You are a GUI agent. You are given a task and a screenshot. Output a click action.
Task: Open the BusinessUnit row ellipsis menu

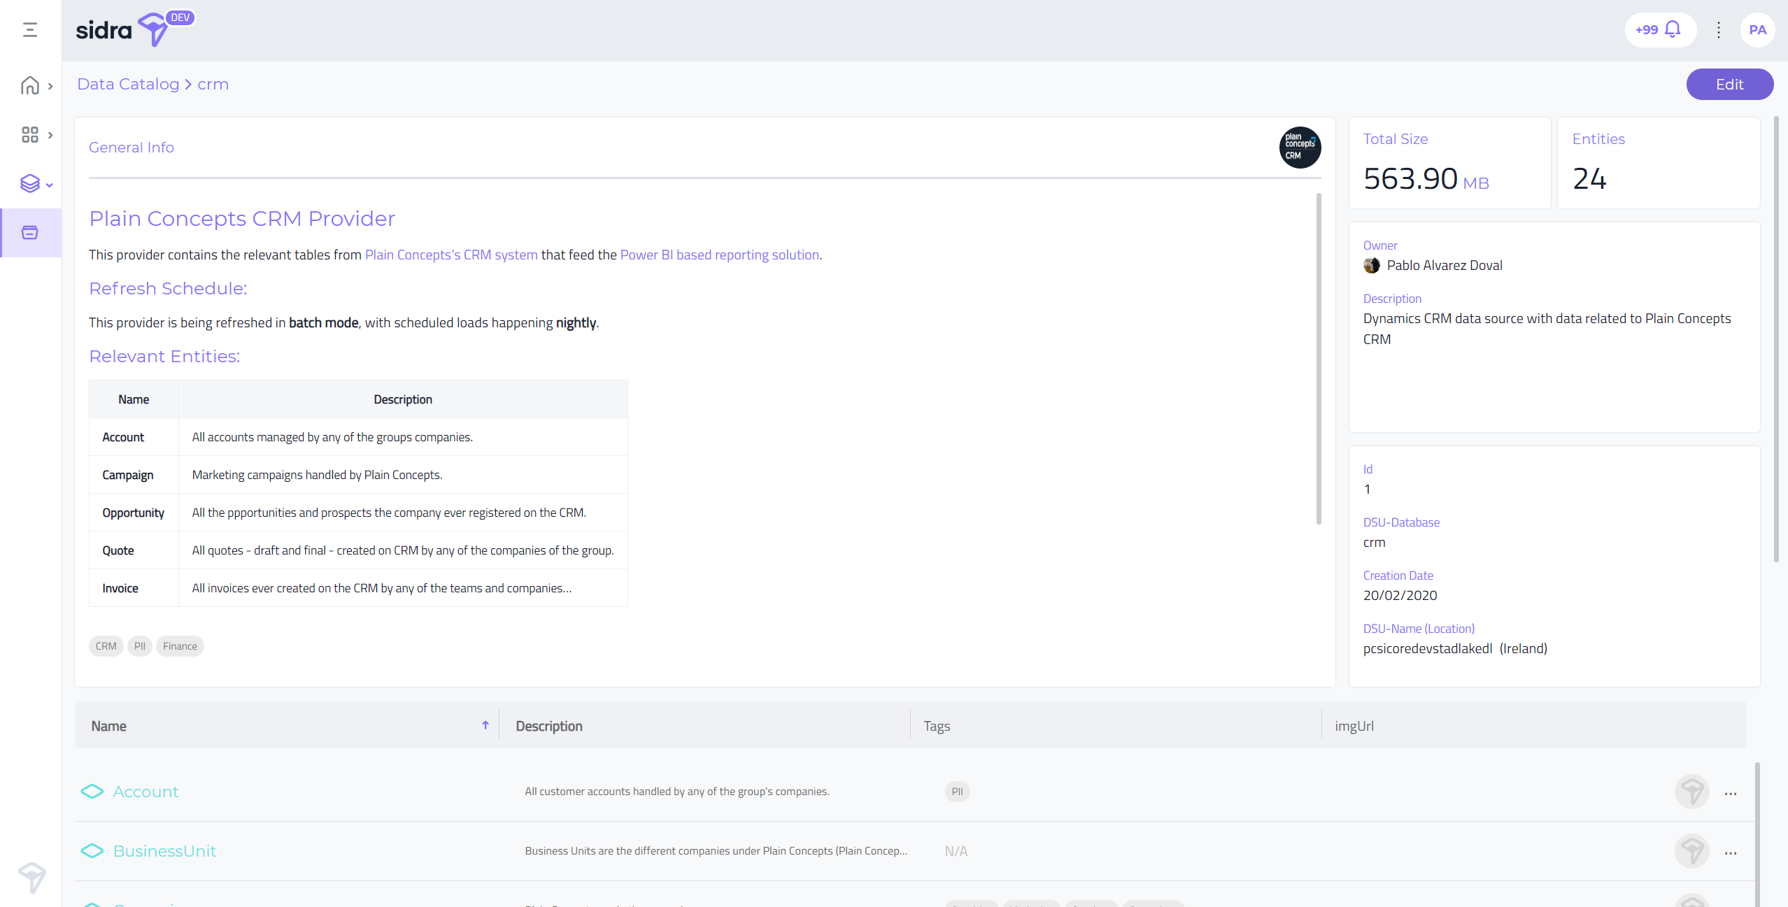pos(1731,852)
